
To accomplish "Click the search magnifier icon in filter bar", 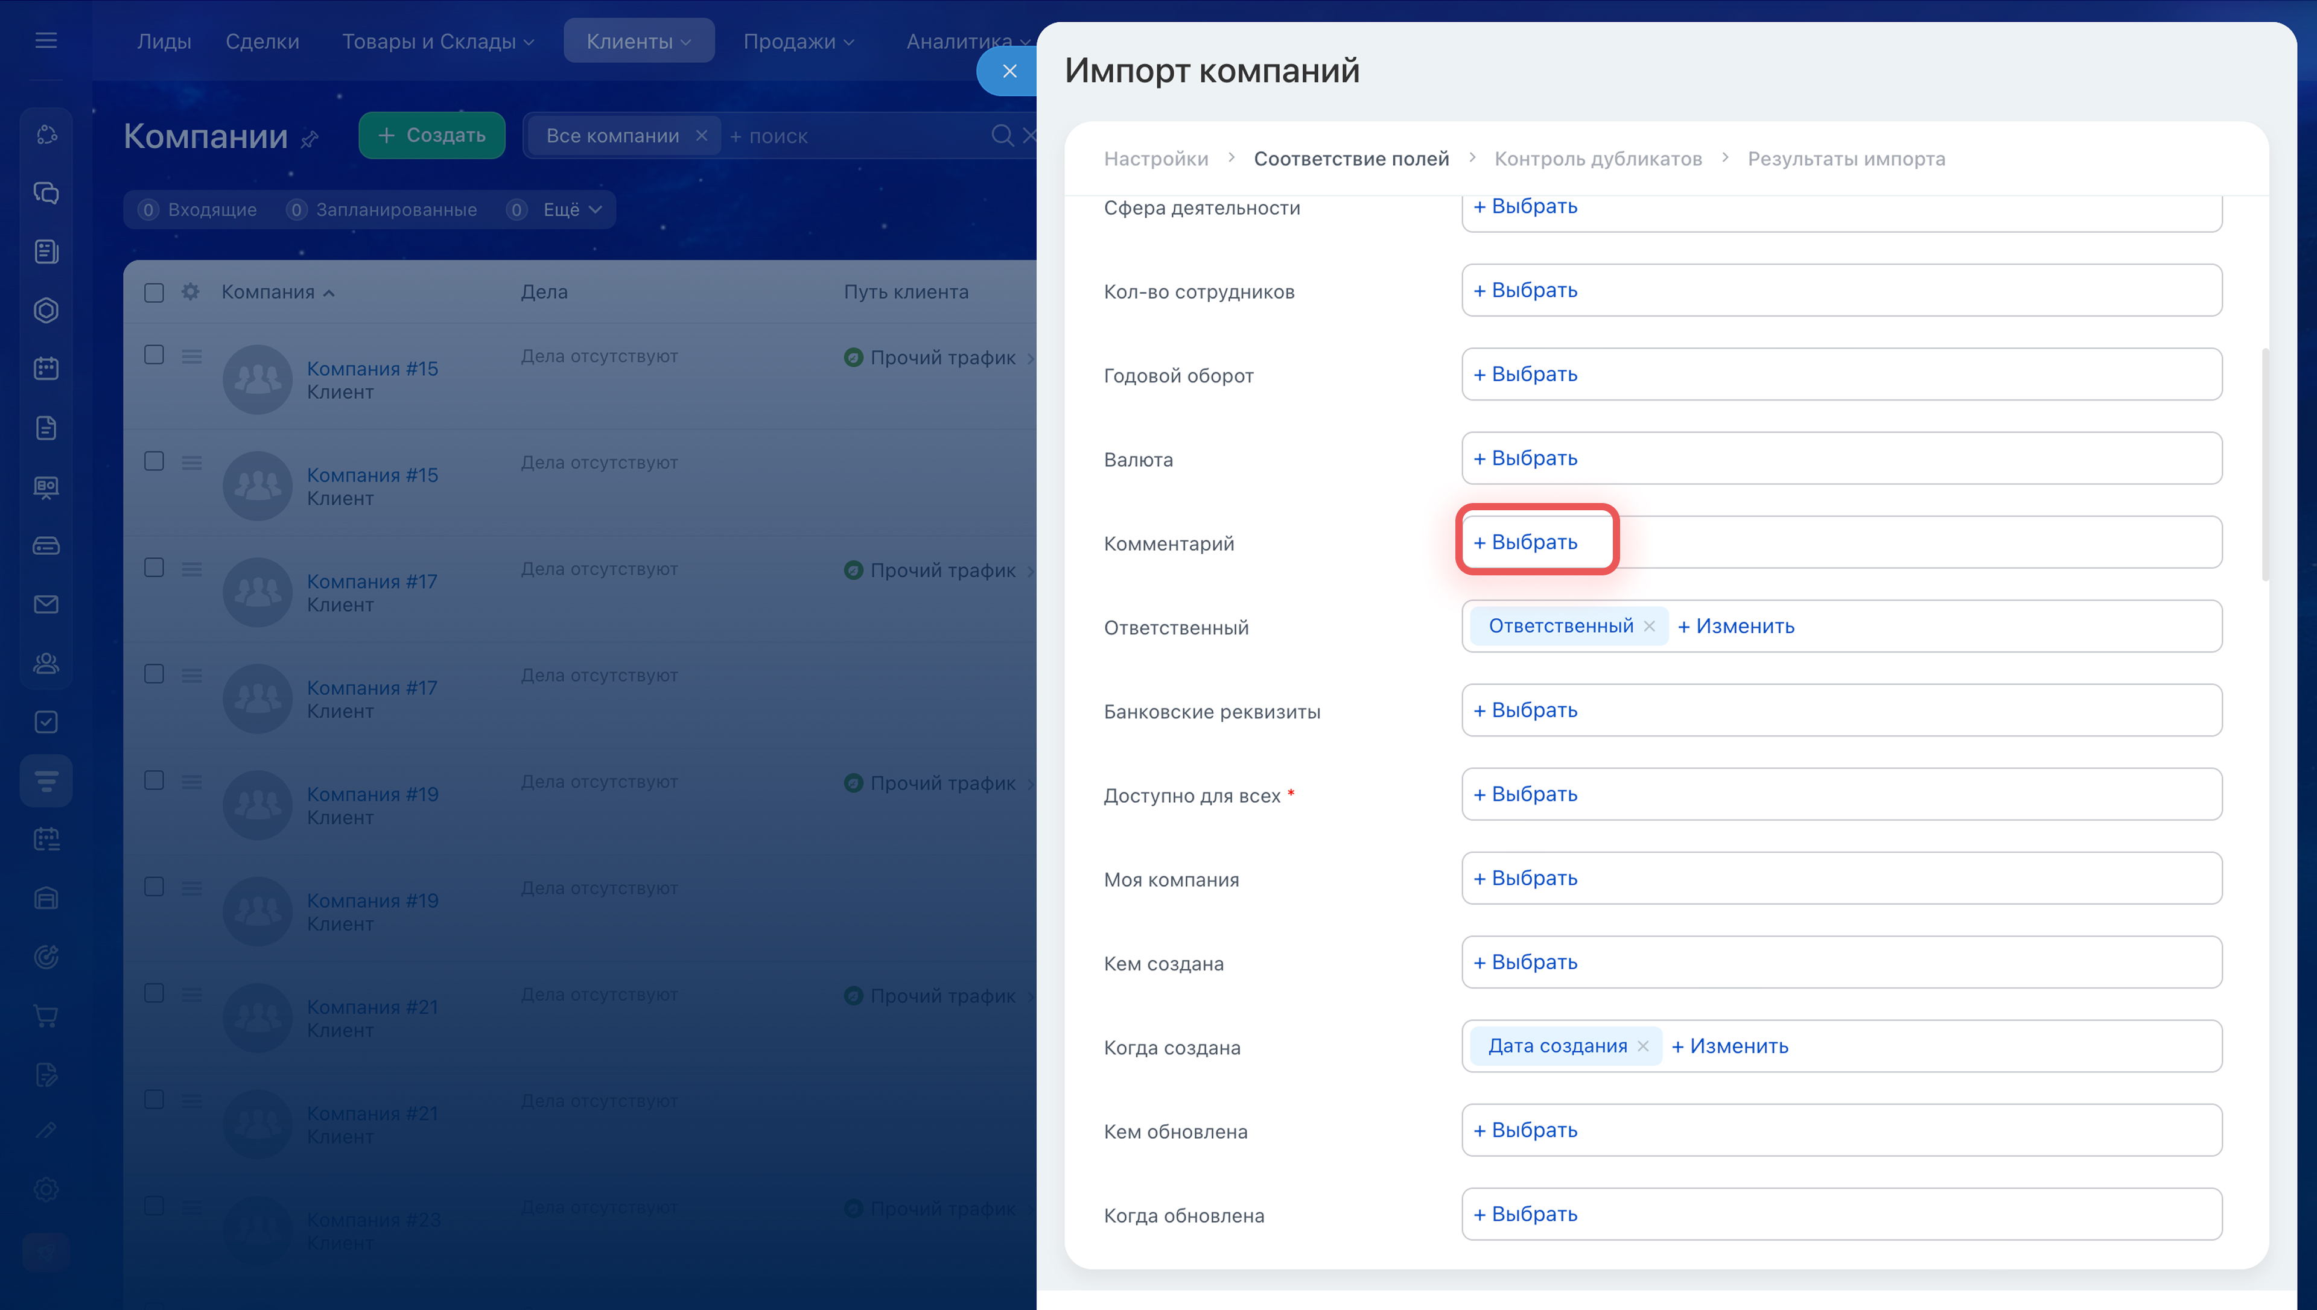I will (1000, 136).
